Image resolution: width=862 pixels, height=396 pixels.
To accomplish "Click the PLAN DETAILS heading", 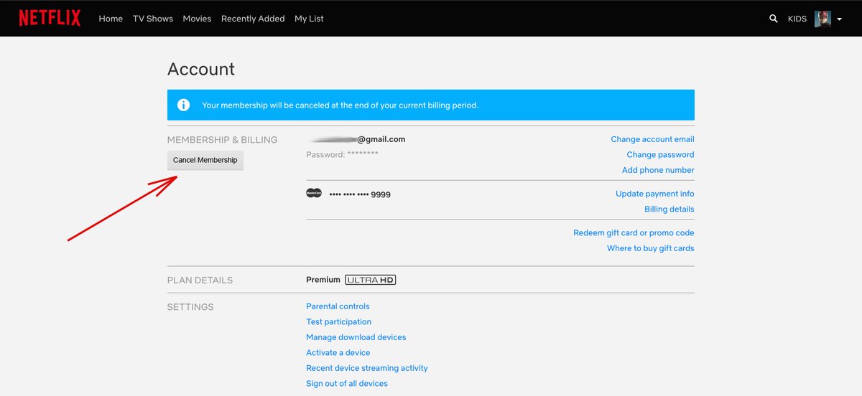I will point(200,280).
